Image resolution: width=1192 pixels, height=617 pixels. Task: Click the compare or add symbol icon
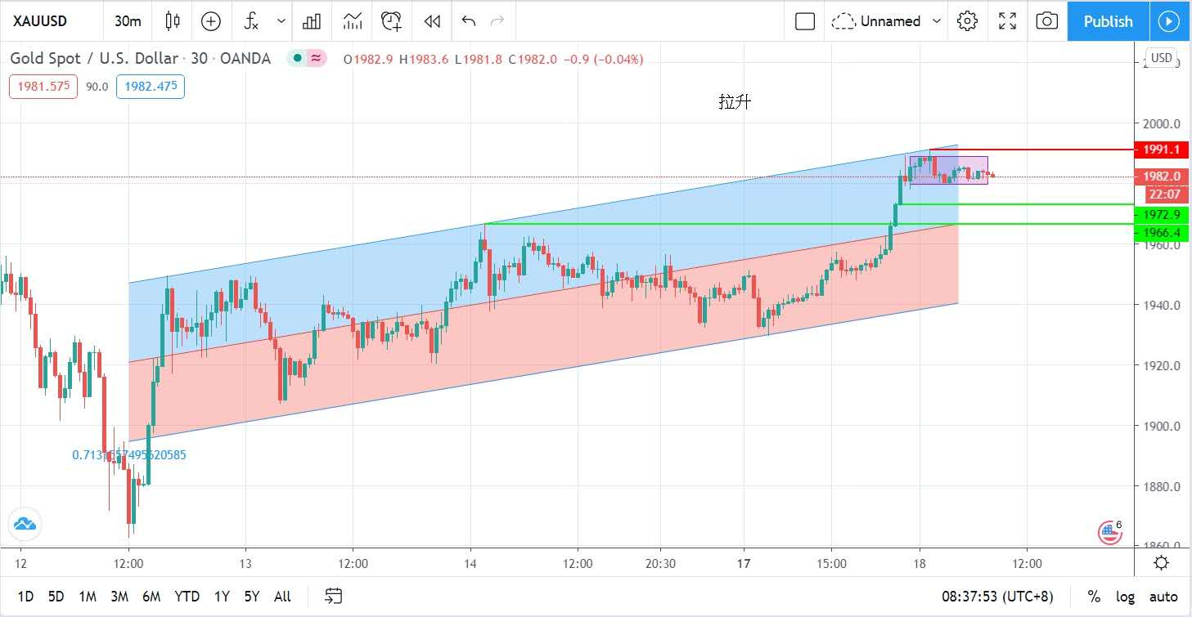click(x=211, y=21)
